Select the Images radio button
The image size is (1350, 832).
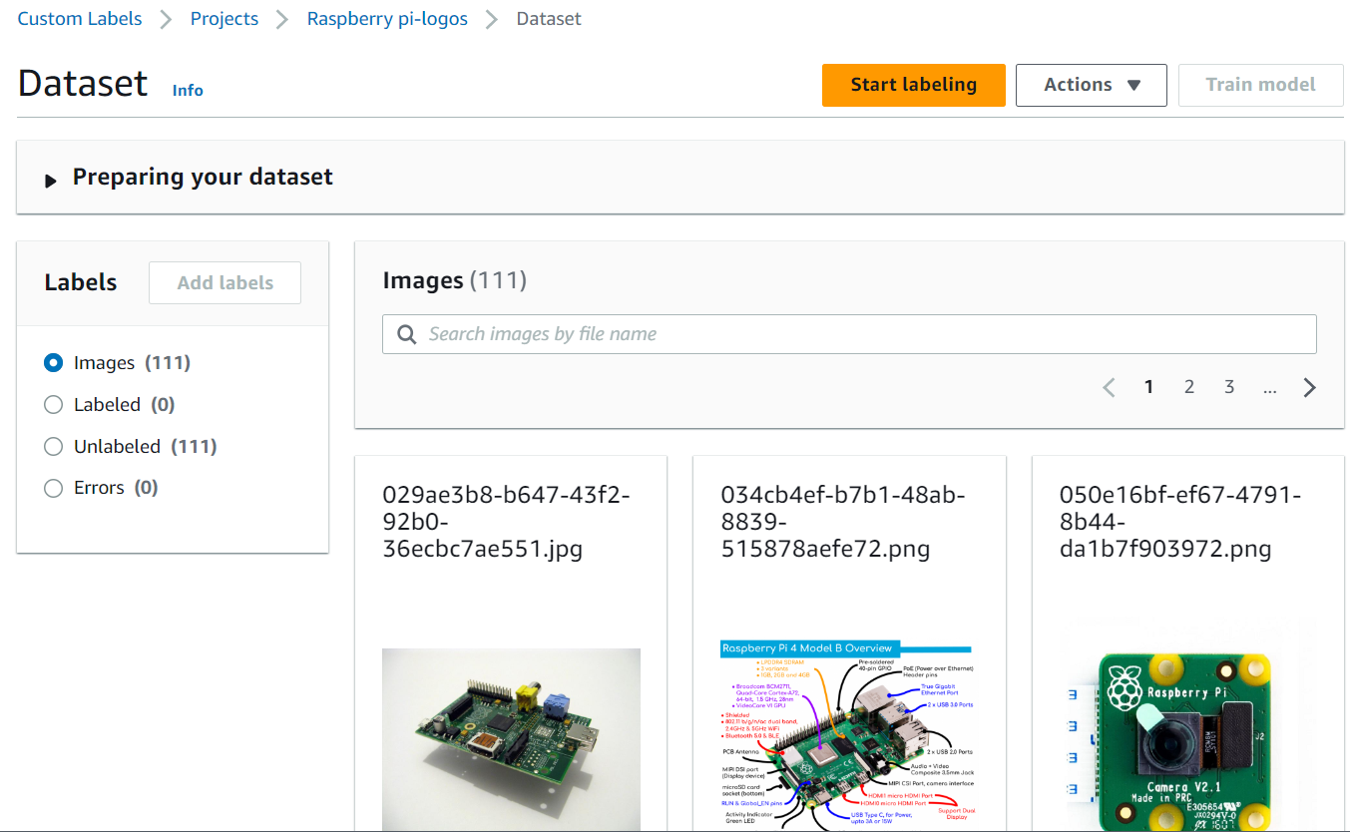click(x=54, y=363)
